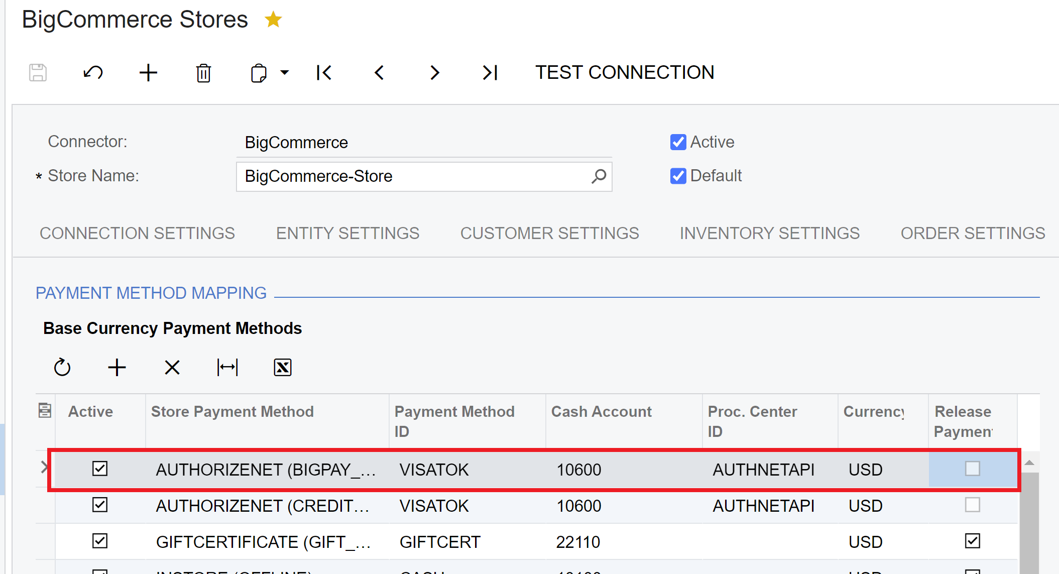Click cash account 10600 in BIGPAY row
Viewport: 1059px width, 574px height.
coord(579,470)
